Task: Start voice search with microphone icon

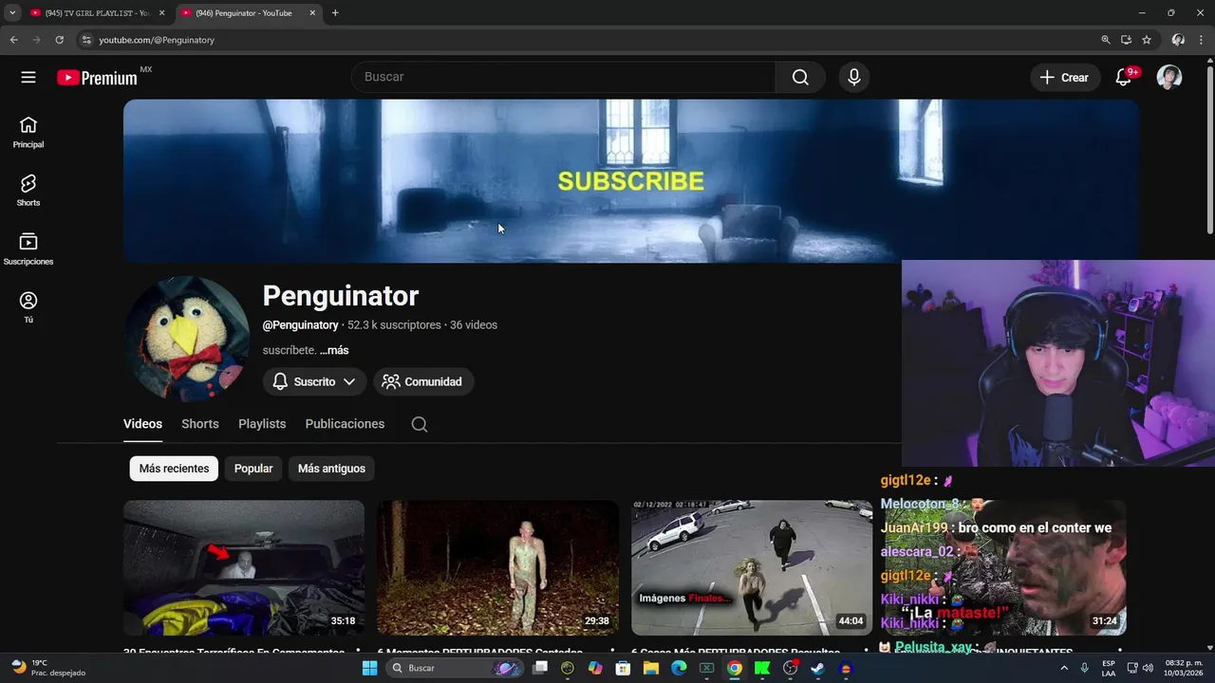Action: [x=854, y=78]
